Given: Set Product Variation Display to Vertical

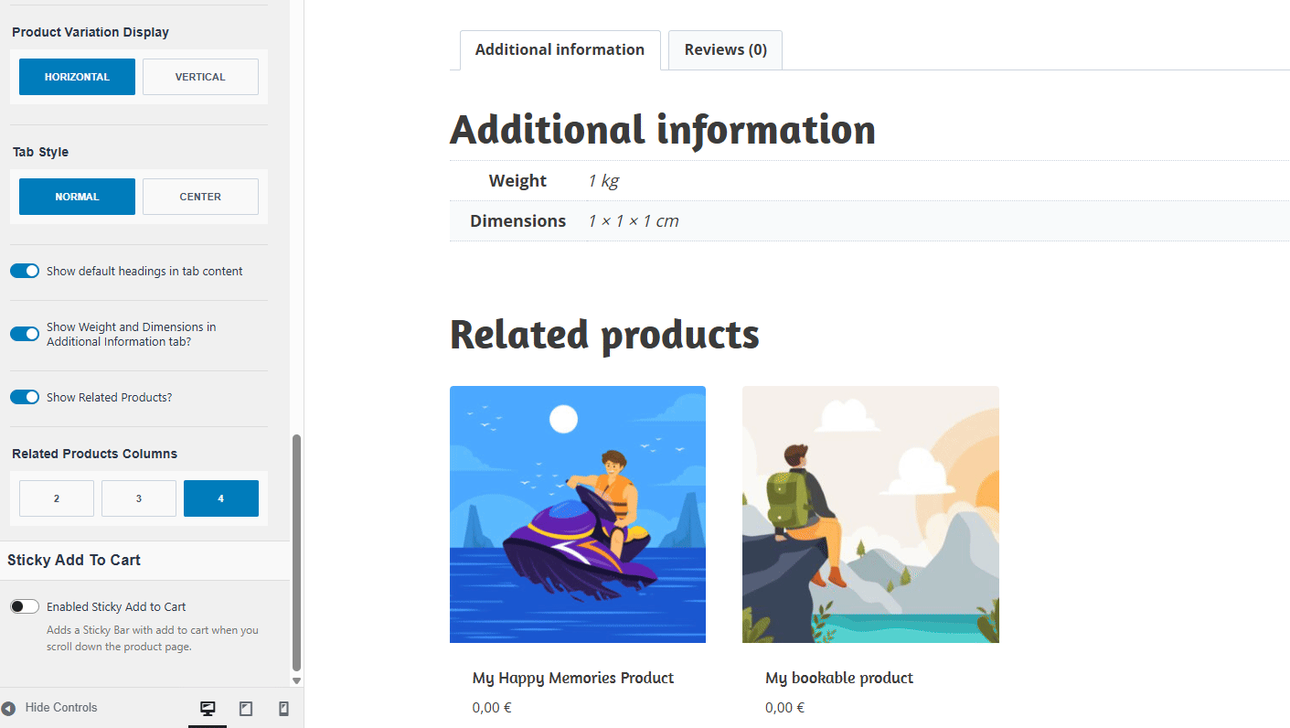Looking at the screenshot, I should [200, 77].
